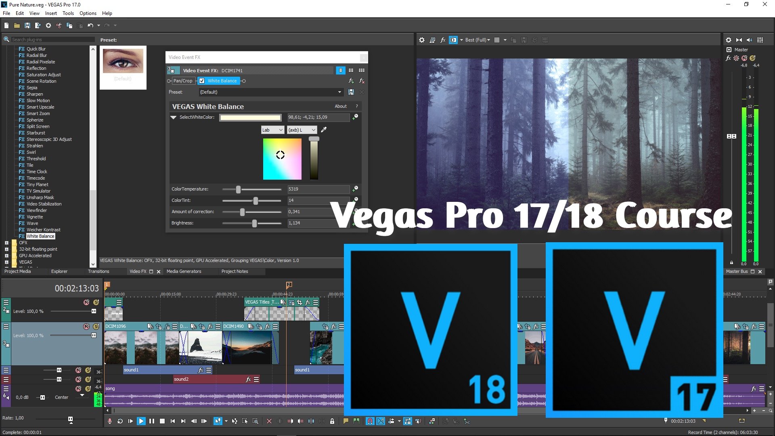Click the About link in White Balance
This screenshot has width=775, height=436.
pyautogui.click(x=340, y=106)
